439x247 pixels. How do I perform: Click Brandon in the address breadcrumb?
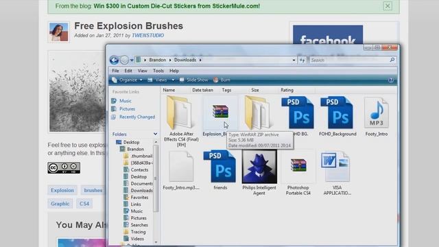157,60
